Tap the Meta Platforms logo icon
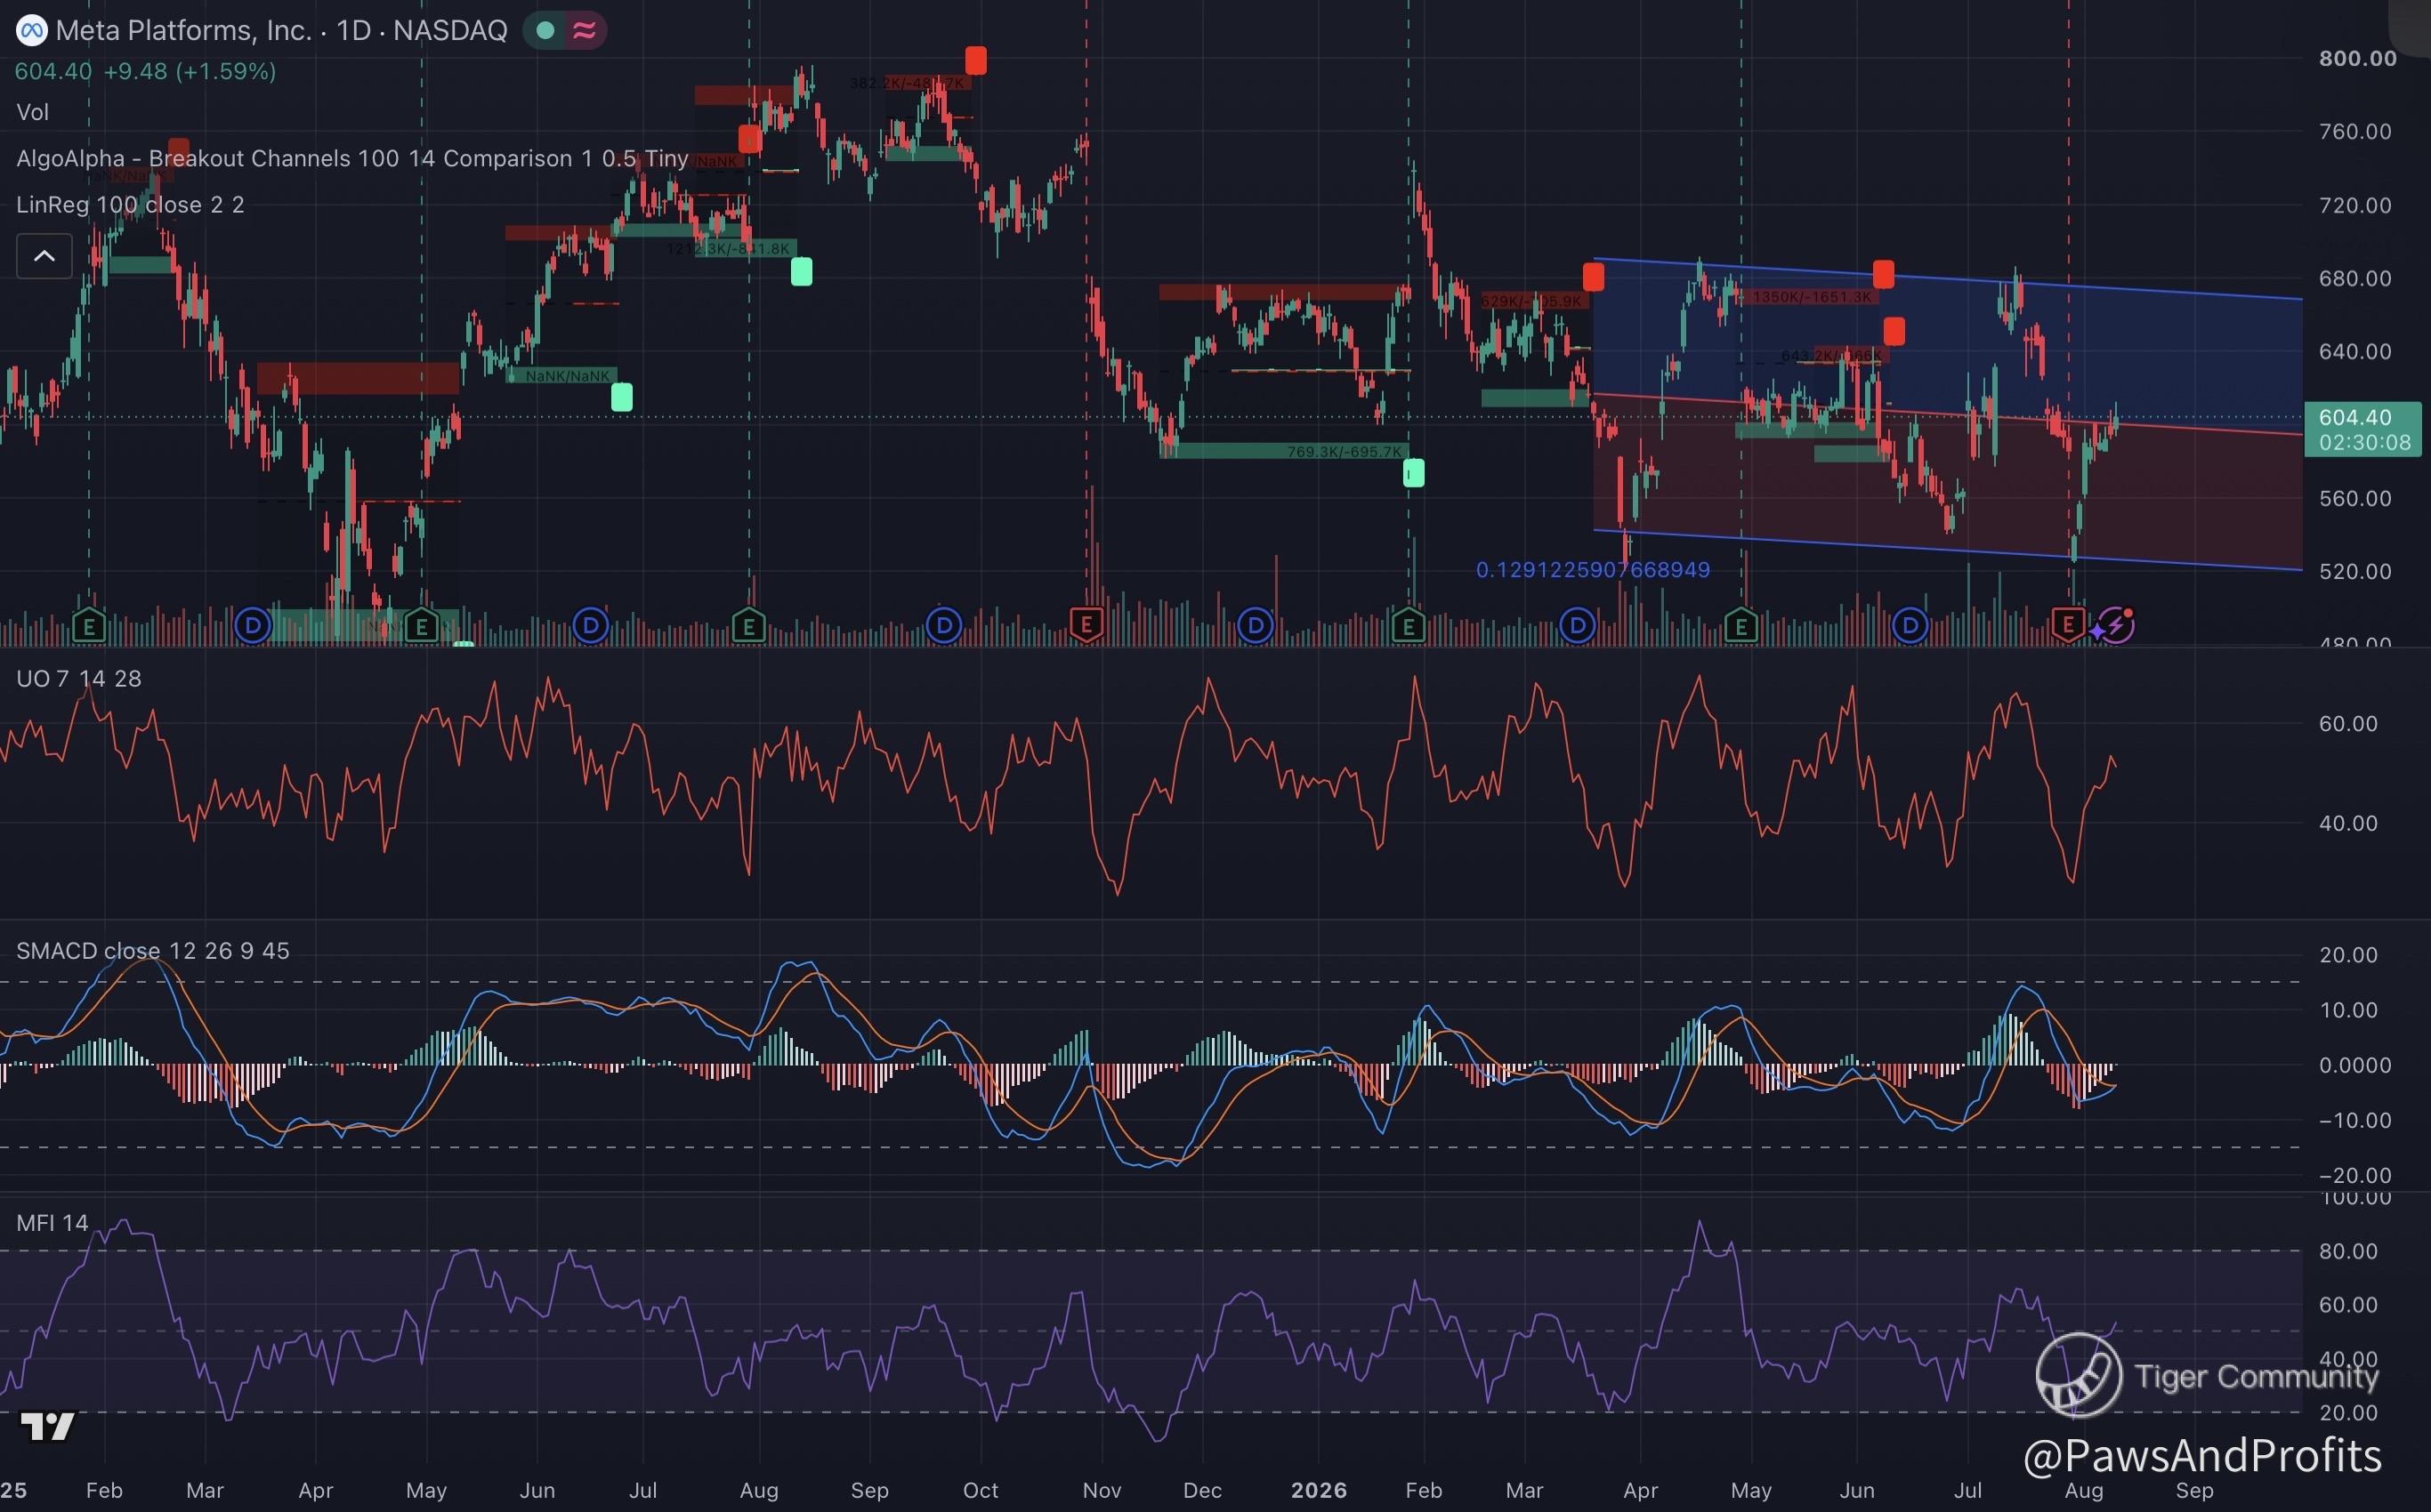The width and height of the screenshot is (2431, 1512). (x=31, y=31)
